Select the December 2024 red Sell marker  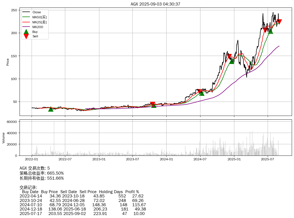(229, 56)
